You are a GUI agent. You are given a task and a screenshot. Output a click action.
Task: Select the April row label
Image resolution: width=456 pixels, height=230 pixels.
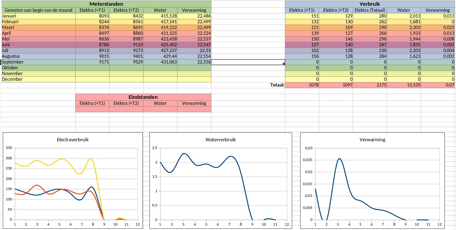pyautogui.click(x=38, y=33)
